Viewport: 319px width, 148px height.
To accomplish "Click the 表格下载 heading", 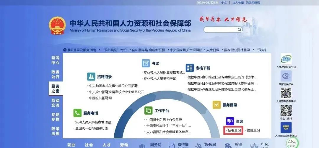I will (x=203, y=68).
